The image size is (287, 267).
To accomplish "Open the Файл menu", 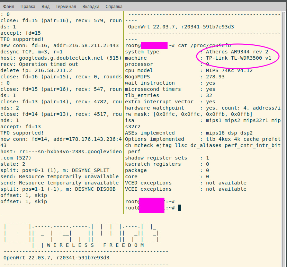I will 9,7.
